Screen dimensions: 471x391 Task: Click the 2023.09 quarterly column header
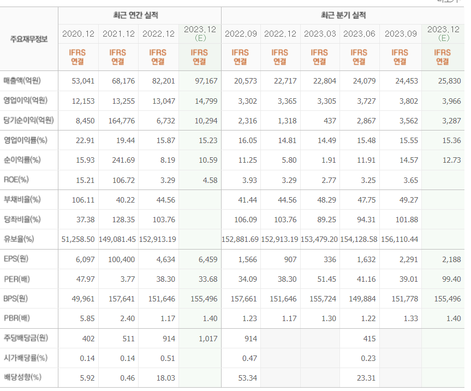click(401, 34)
